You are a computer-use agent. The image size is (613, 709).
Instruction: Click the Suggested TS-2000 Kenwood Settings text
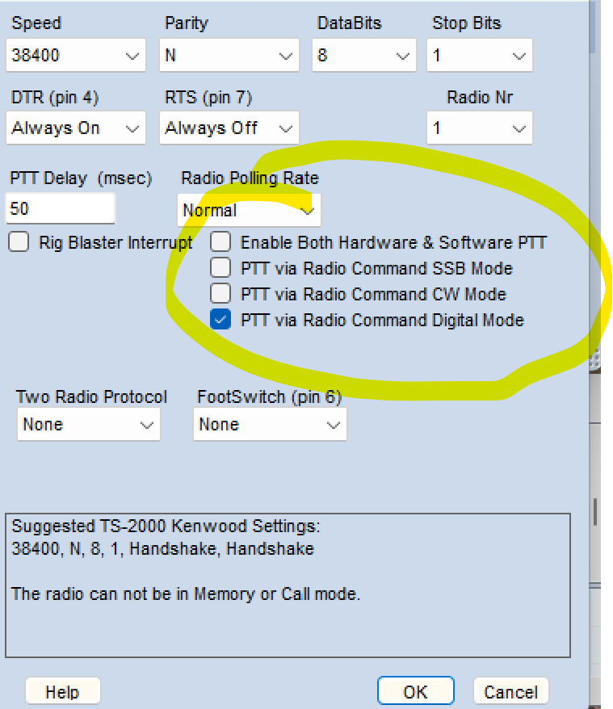point(166,527)
